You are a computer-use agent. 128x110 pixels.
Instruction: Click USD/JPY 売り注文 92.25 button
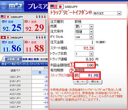click(12, 26)
